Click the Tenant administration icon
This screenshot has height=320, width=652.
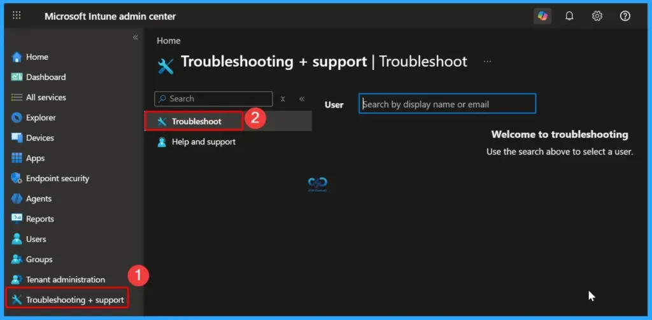[x=17, y=279]
